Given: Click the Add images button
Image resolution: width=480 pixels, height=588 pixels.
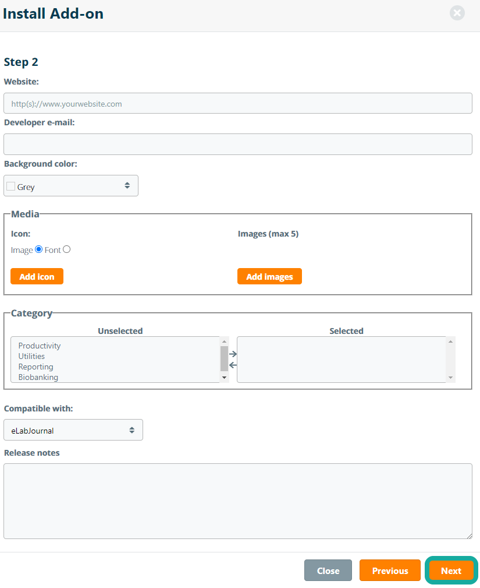Looking at the screenshot, I should (x=269, y=276).
